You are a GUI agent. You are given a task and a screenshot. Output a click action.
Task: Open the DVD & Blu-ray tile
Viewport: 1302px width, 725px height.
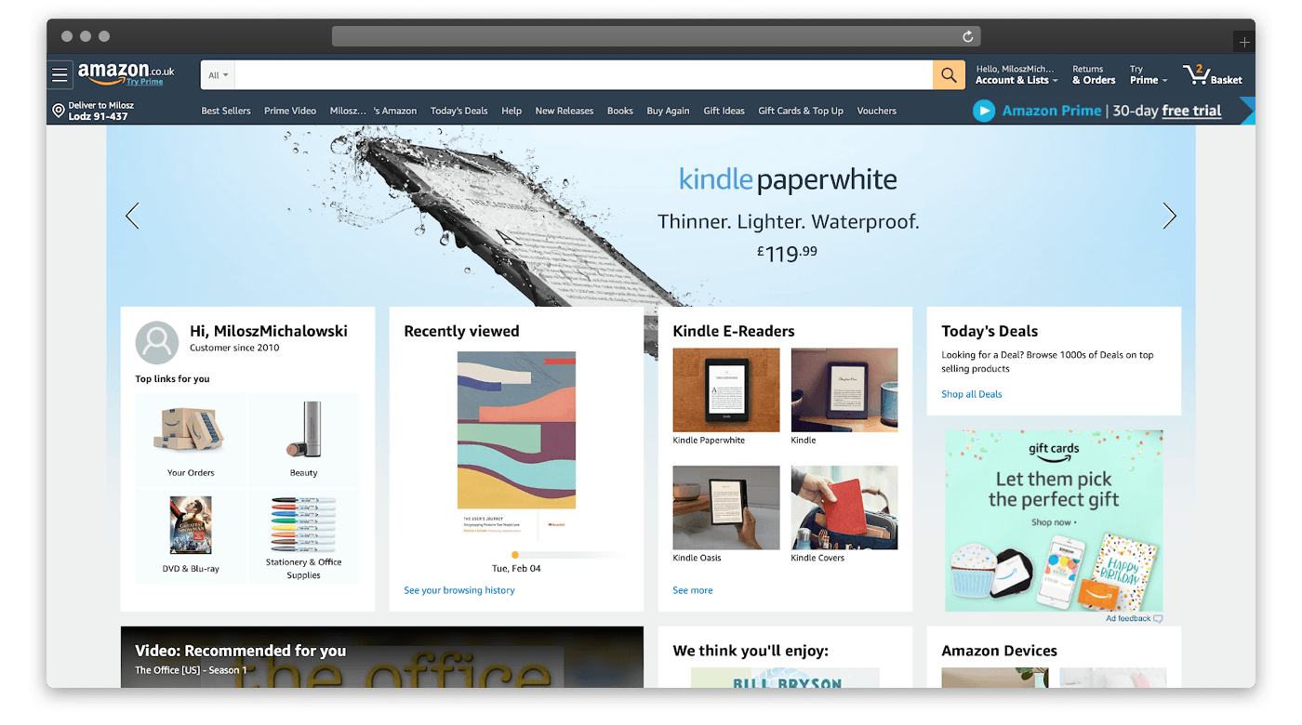coord(191,536)
